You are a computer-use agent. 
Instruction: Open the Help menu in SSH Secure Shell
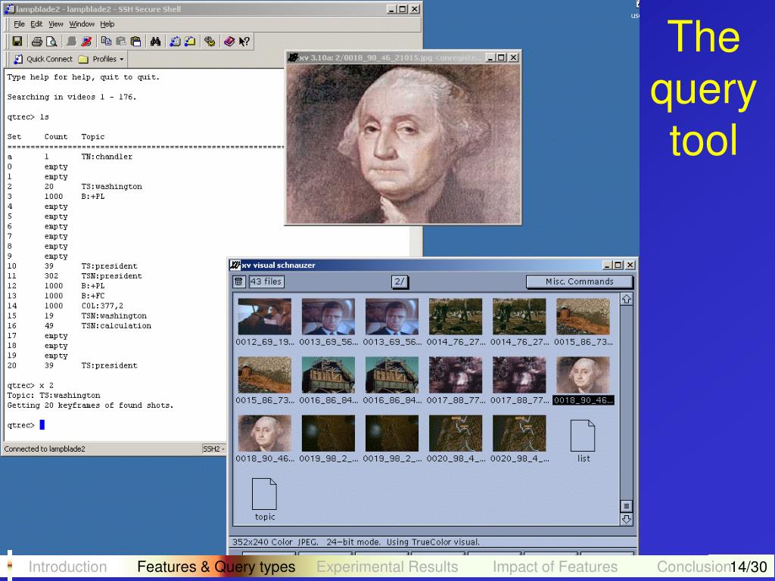tap(107, 23)
